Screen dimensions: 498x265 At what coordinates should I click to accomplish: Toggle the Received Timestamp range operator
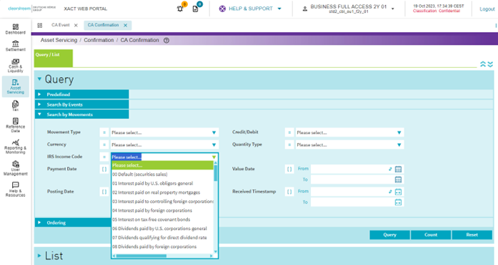(289, 192)
